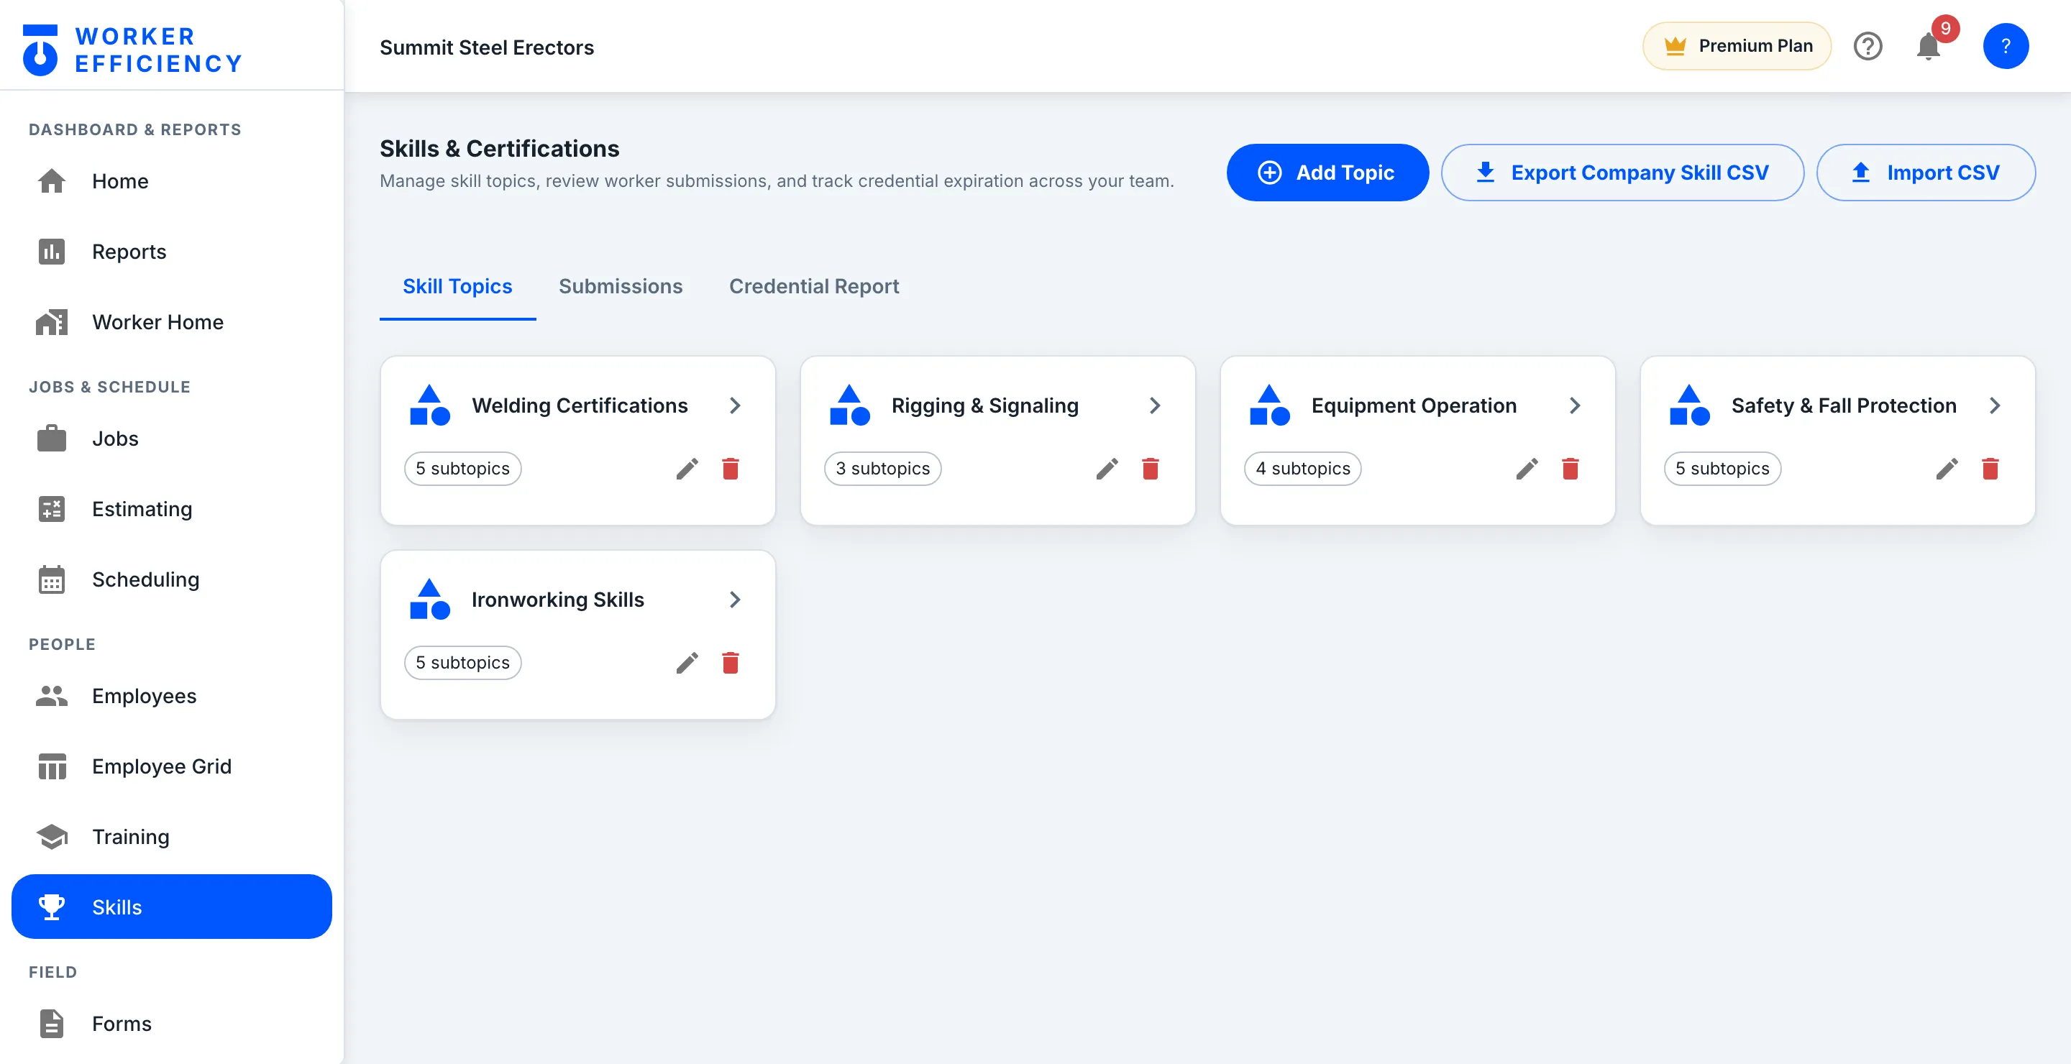Click the Import CSV button
2071x1064 pixels.
click(x=1926, y=173)
